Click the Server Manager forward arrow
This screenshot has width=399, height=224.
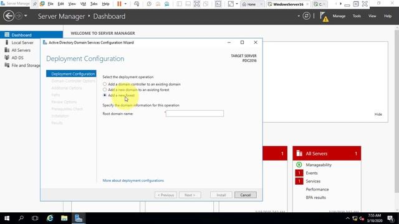(19, 16)
